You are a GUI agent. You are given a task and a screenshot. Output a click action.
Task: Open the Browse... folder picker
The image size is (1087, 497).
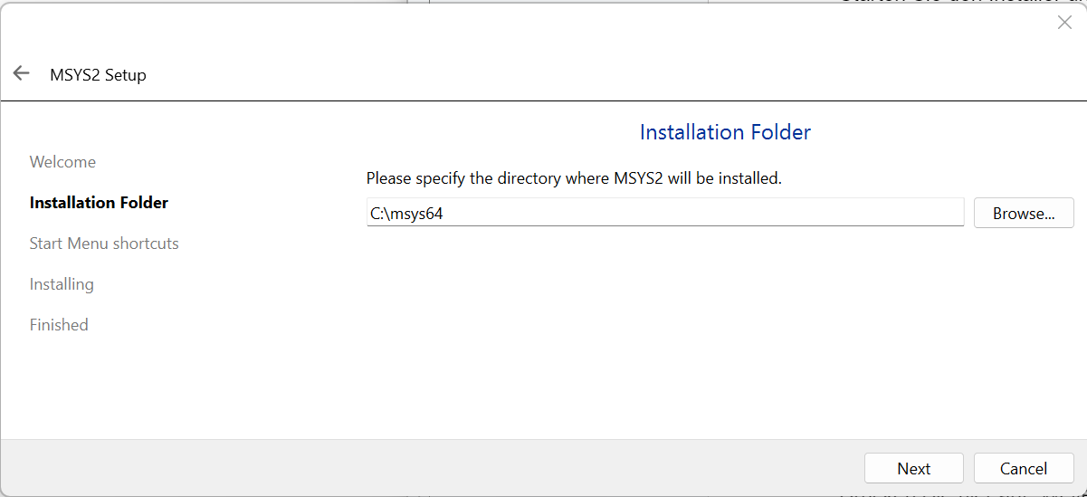1024,214
